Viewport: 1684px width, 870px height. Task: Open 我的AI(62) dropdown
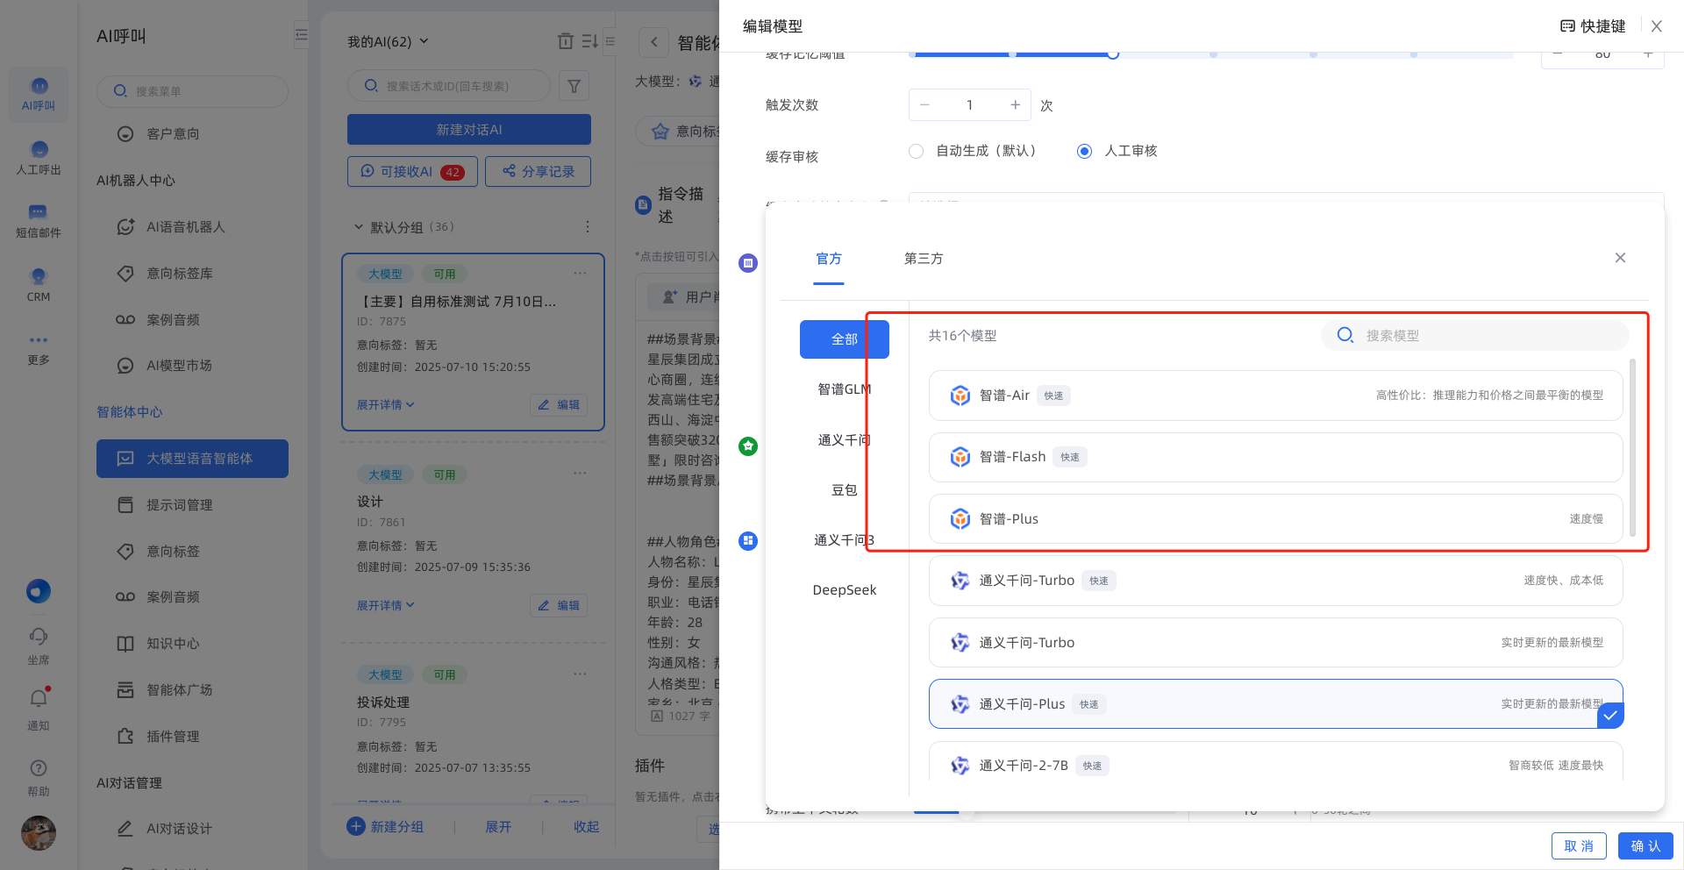pyautogui.click(x=388, y=41)
